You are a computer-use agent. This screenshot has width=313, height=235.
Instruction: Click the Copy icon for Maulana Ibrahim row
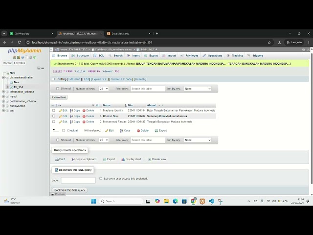(71, 111)
